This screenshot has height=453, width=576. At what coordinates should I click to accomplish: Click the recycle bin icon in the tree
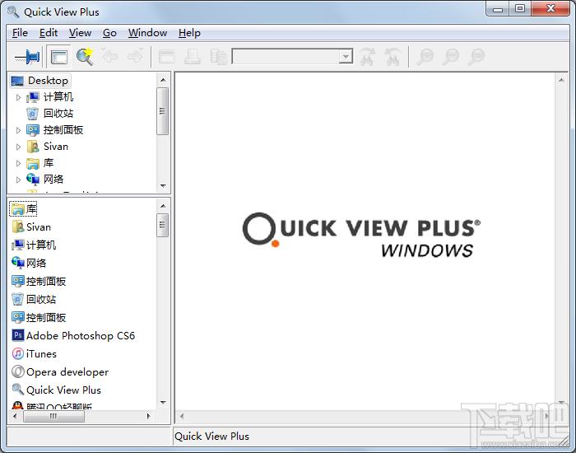pyautogui.click(x=32, y=114)
